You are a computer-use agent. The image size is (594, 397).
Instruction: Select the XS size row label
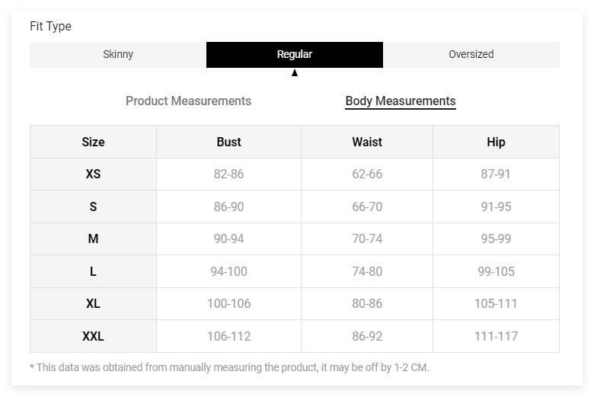[x=93, y=174]
